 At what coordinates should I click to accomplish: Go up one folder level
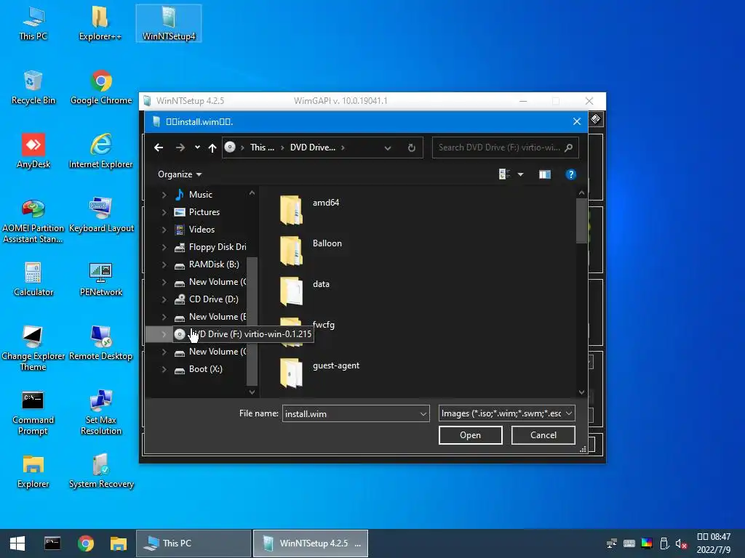212,147
